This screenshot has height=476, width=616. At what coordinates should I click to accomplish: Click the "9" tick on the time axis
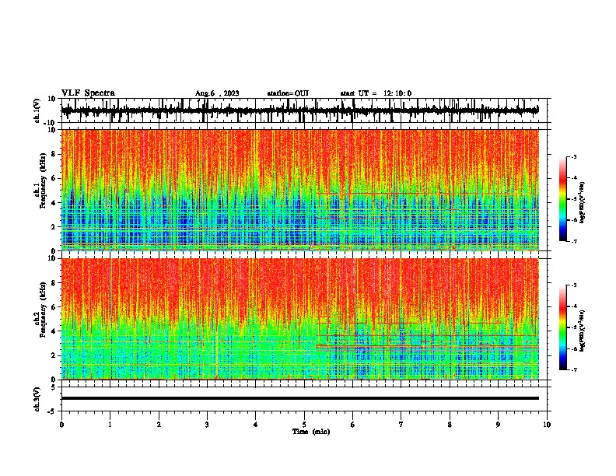(498, 425)
